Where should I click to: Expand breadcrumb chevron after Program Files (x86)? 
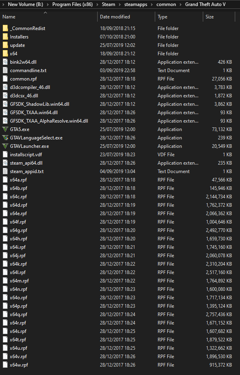97,4
